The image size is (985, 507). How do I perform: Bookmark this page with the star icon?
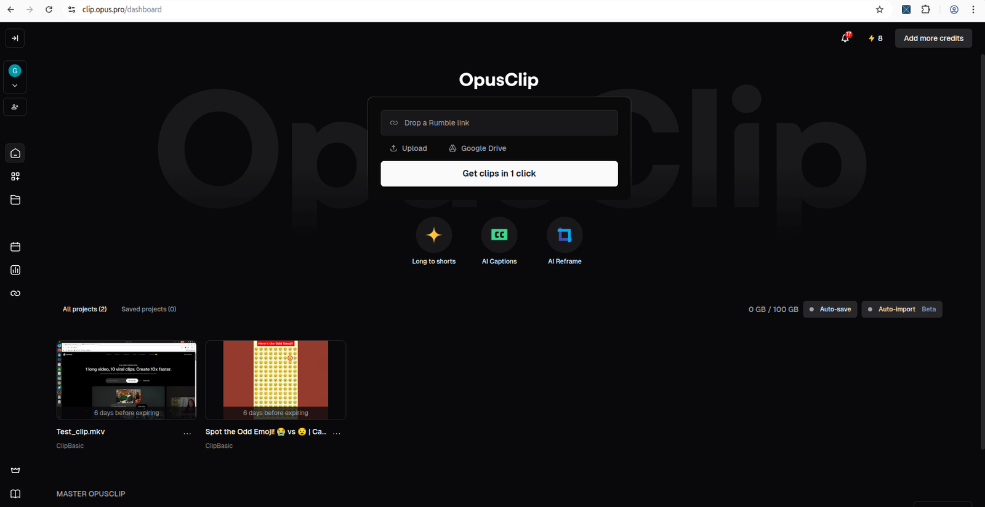pyautogui.click(x=880, y=9)
